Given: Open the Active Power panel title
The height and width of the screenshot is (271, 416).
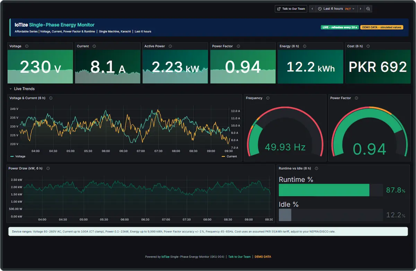Looking at the screenshot, I should 155,46.
